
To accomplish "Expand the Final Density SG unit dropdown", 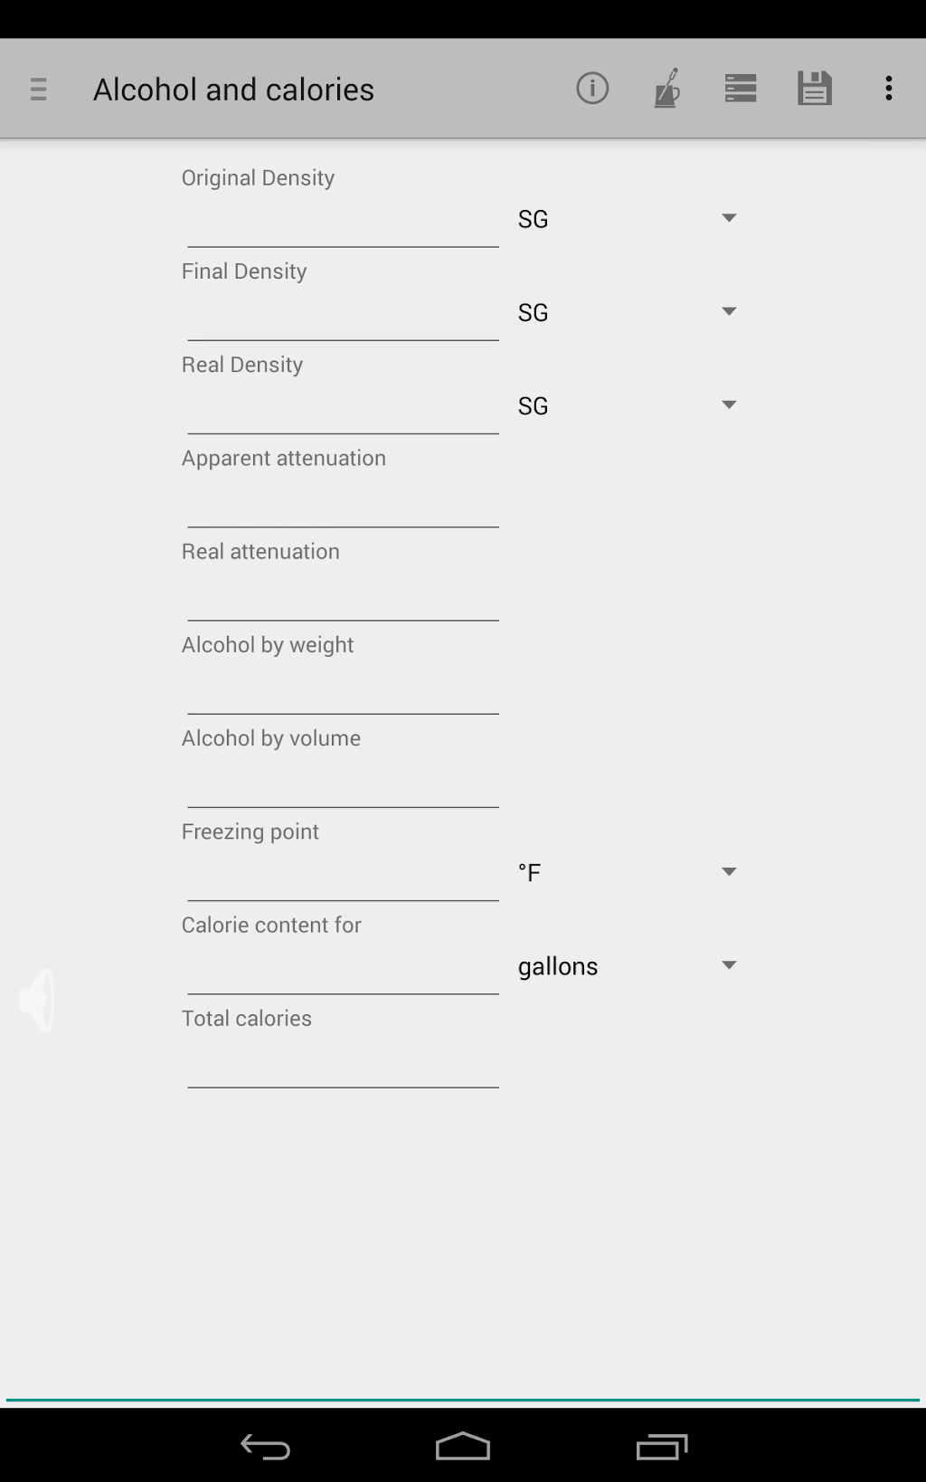I will tap(627, 312).
